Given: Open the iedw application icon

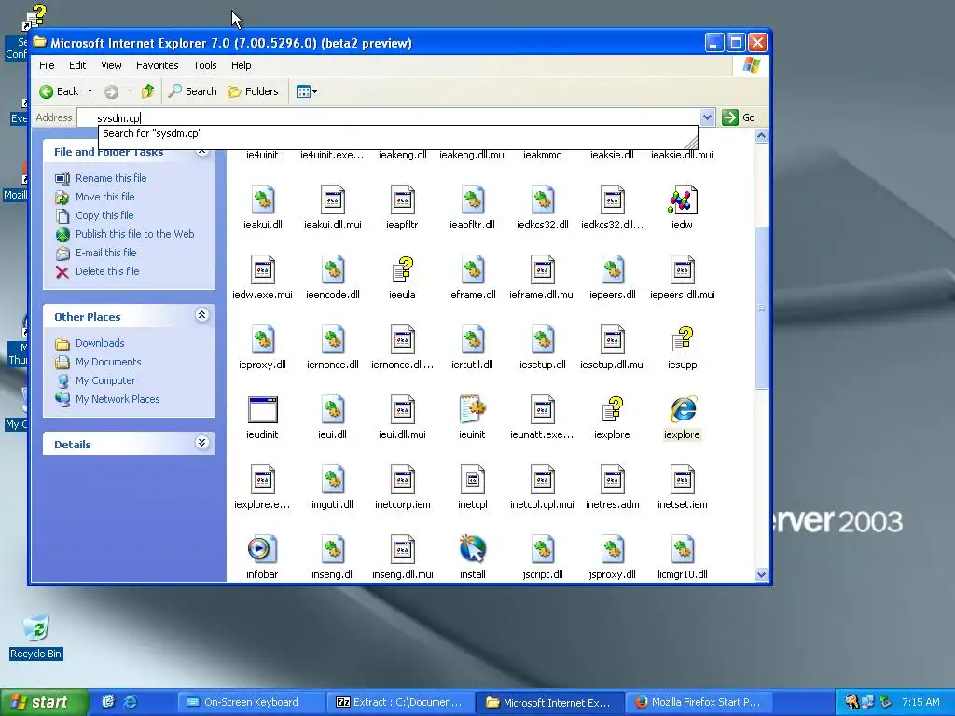Looking at the screenshot, I should (682, 200).
